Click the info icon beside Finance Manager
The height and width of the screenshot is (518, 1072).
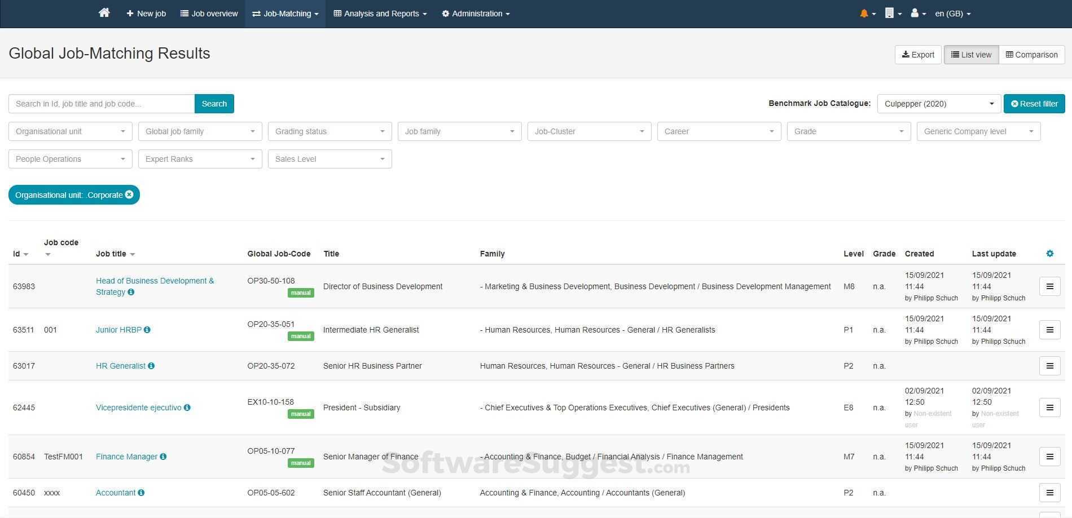tap(164, 457)
